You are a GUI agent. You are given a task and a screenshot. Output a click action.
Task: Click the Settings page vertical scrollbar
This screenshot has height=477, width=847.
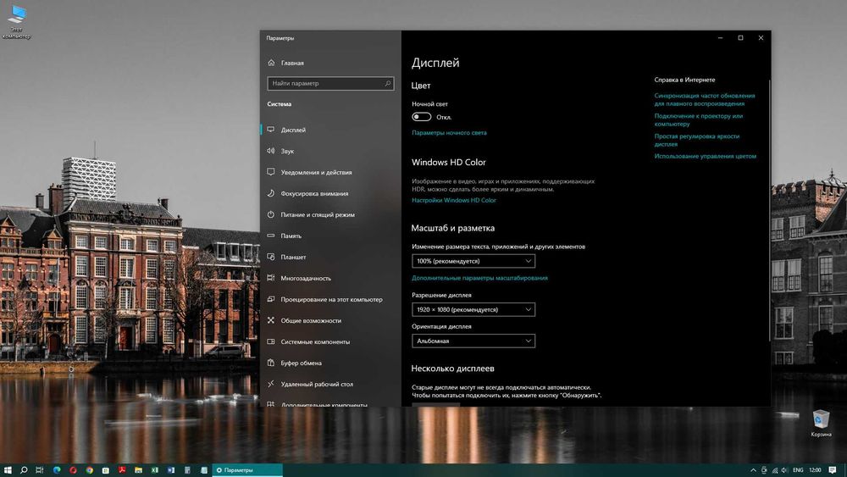(x=769, y=210)
